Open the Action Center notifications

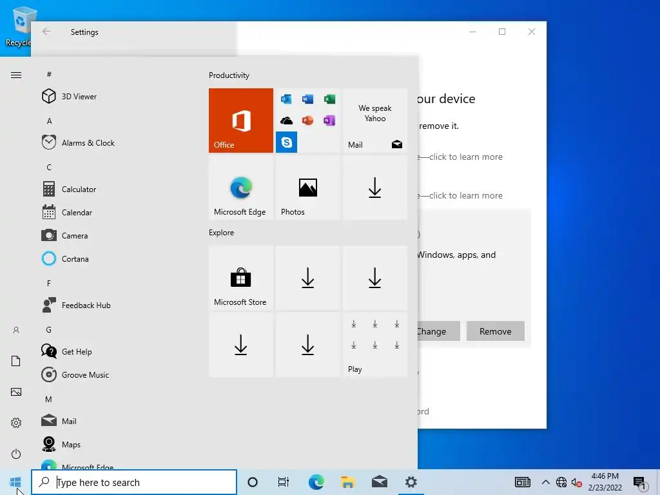coord(640,483)
